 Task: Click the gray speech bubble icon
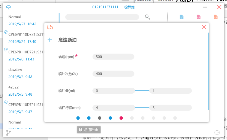[x=217, y=132]
